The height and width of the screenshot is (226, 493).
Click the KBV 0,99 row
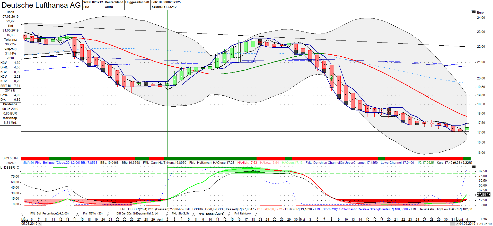11,72
